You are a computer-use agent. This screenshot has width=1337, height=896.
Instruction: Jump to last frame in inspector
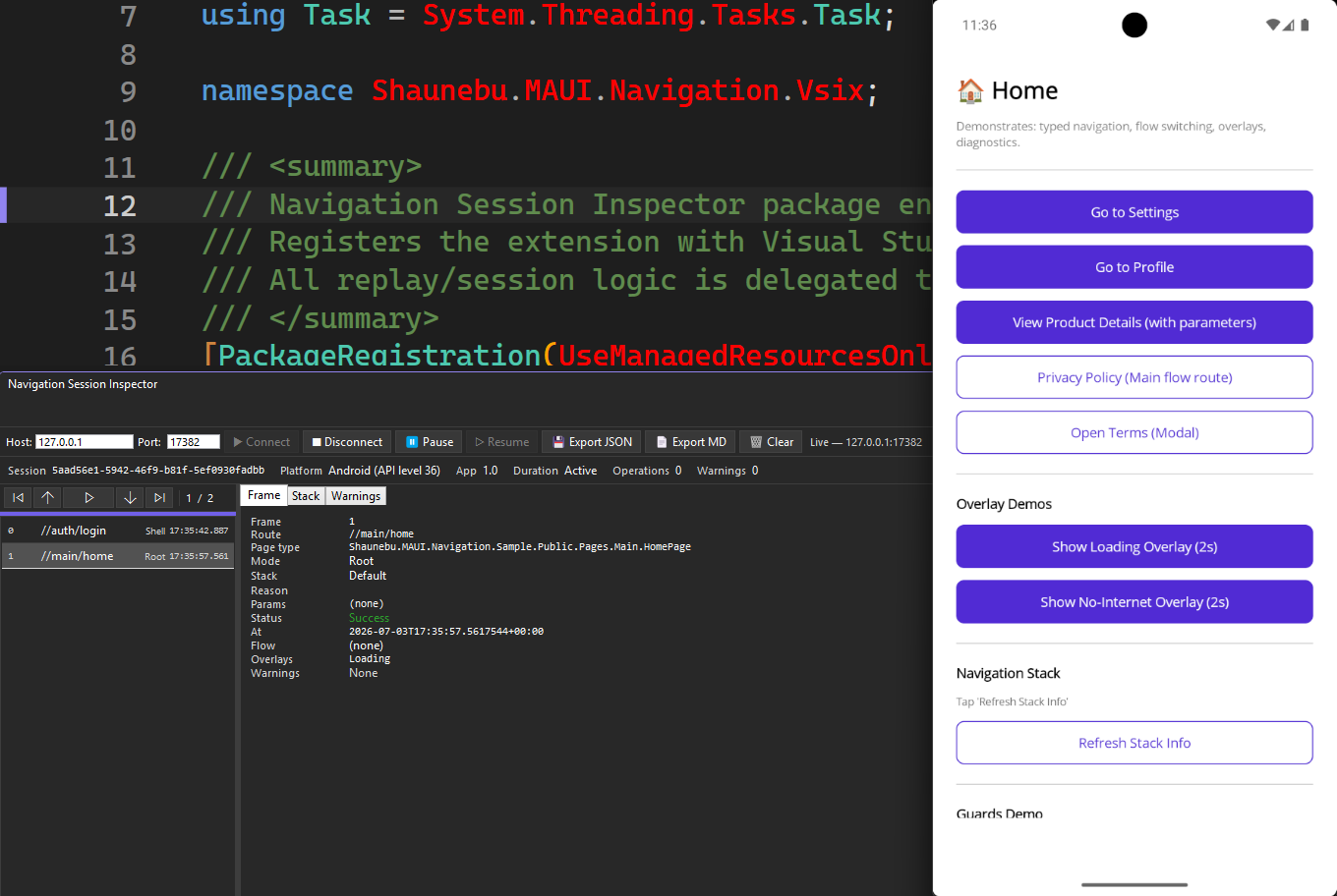pos(159,498)
